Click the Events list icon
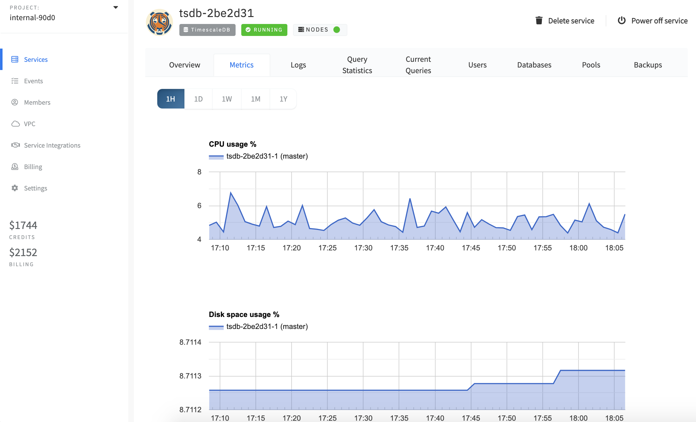The height and width of the screenshot is (422, 696). 15,81
